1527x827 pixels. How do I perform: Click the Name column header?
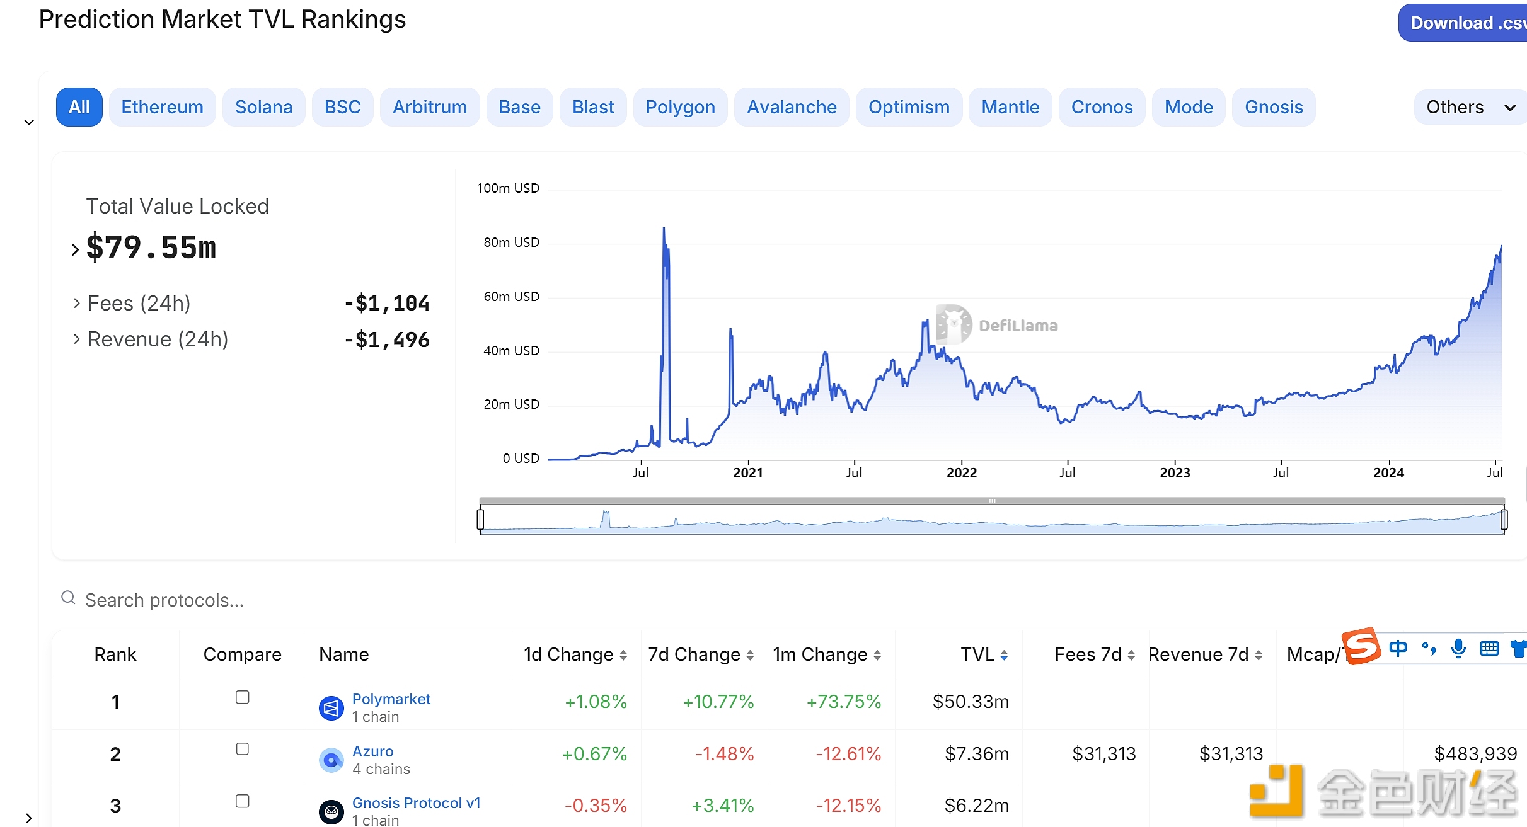coord(344,654)
